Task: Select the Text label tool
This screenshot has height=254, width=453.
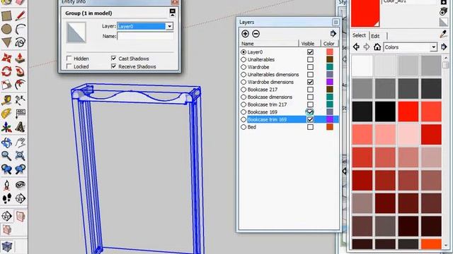Action: click(20, 114)
